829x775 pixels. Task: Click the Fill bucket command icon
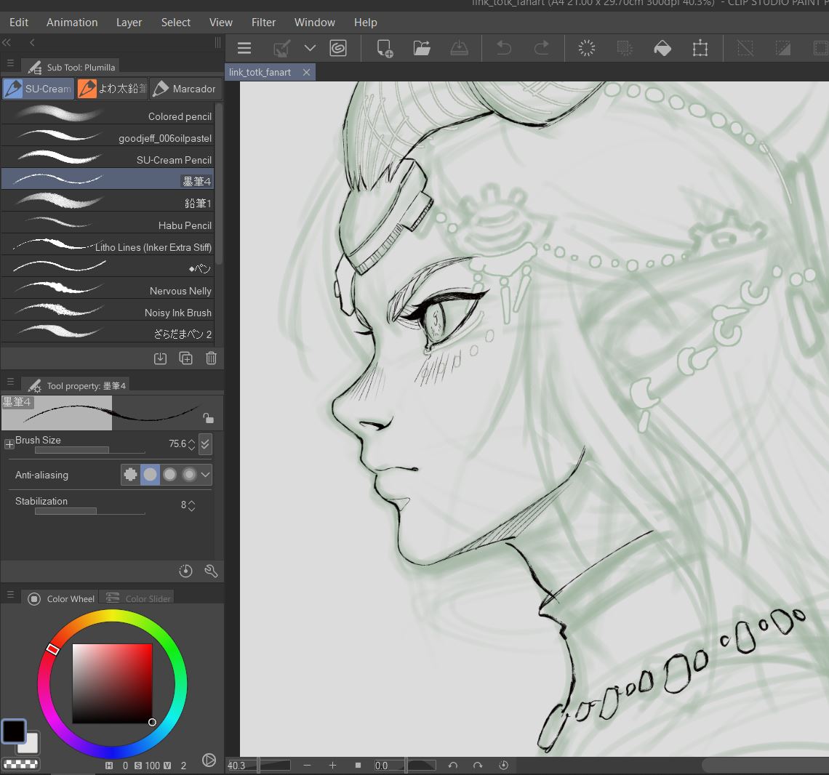pyautogui.click(x=662, y=49)
